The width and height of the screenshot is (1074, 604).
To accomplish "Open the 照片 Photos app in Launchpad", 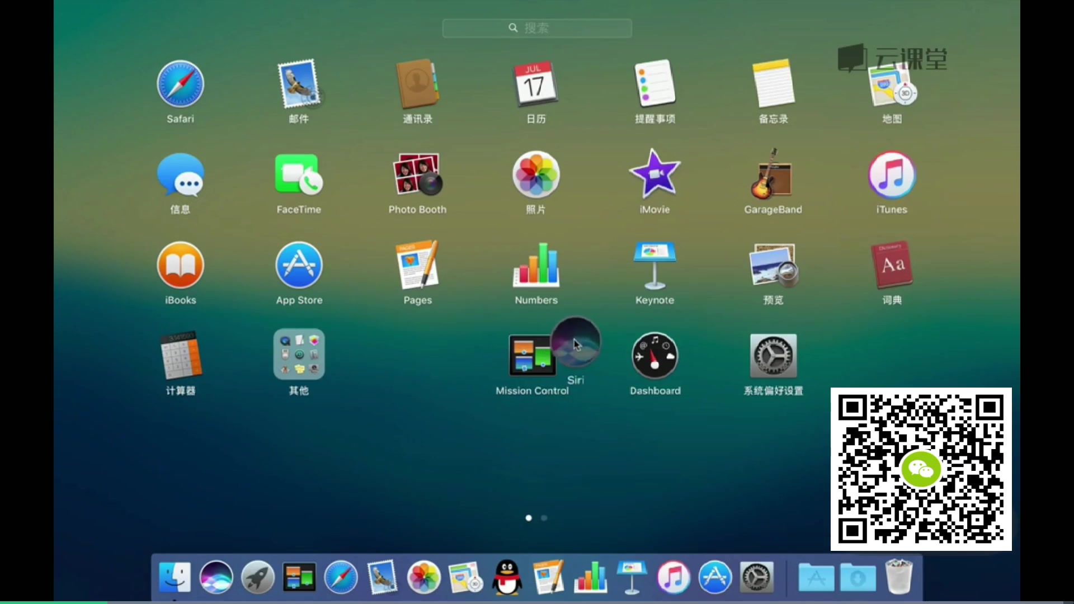I will tap(536, 174).
